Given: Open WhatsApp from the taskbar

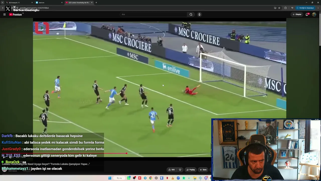Looking at the screenshot, I should point(129,178).
